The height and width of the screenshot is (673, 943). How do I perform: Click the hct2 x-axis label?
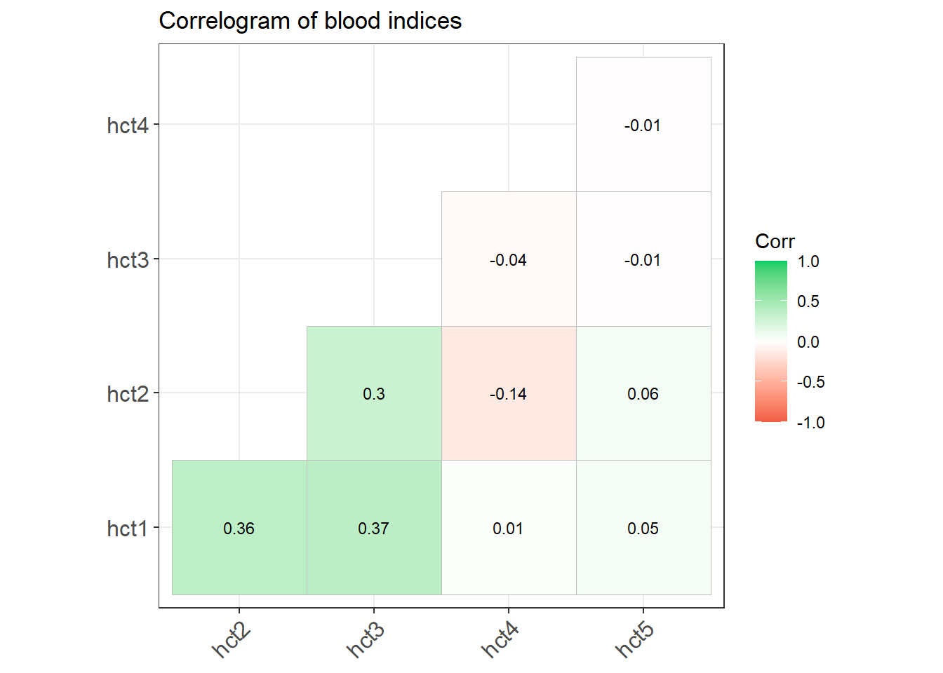pos(232,639)
